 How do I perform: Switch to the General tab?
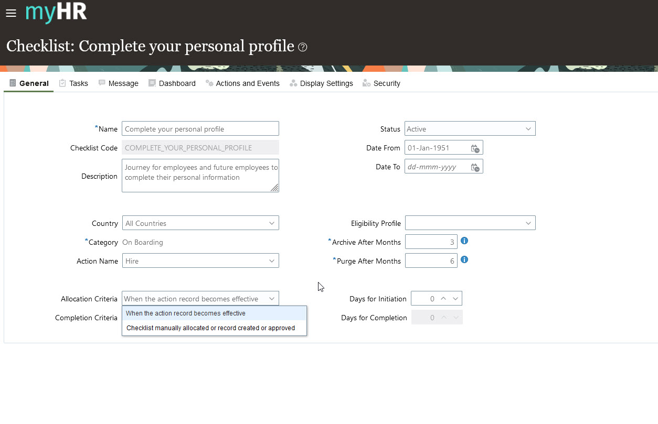pyautogui.click(x=29, y=83)
